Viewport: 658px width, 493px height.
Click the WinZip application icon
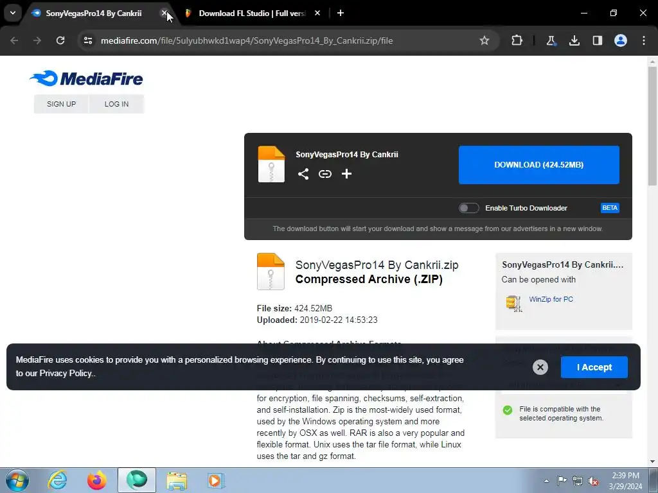coord(514,304)
